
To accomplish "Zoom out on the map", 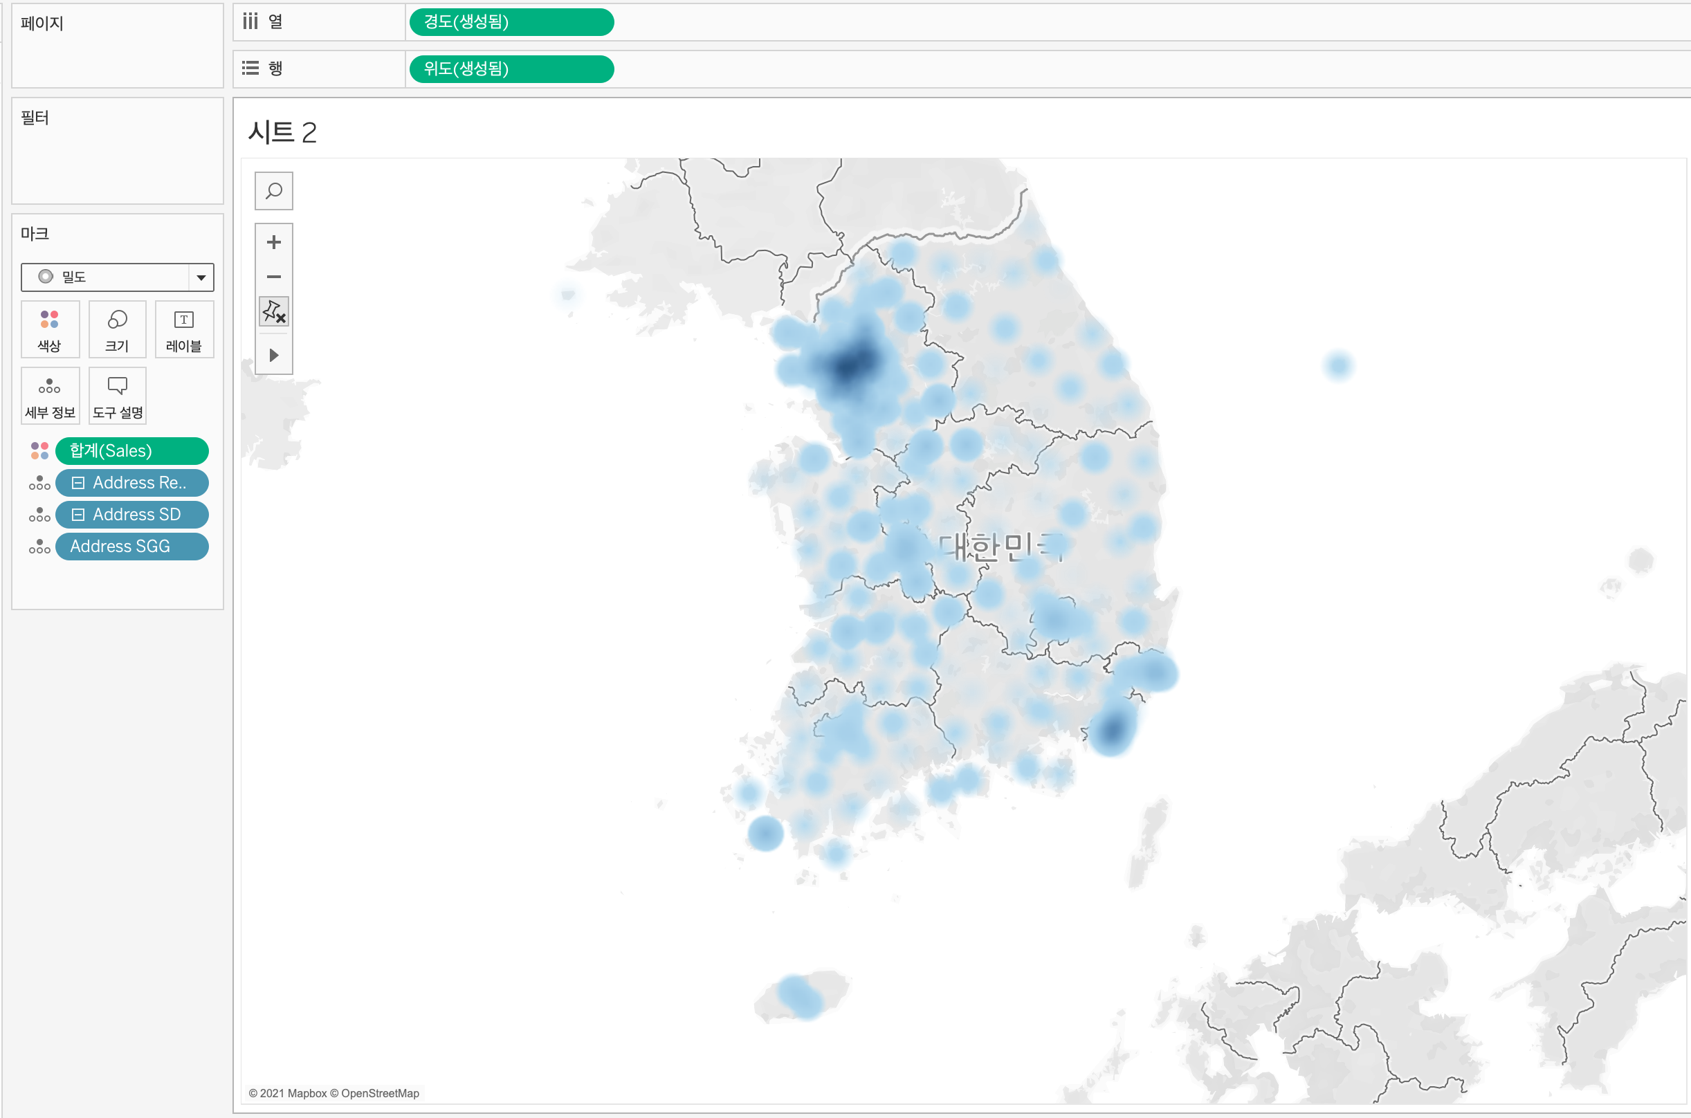I will coord(274,277).
